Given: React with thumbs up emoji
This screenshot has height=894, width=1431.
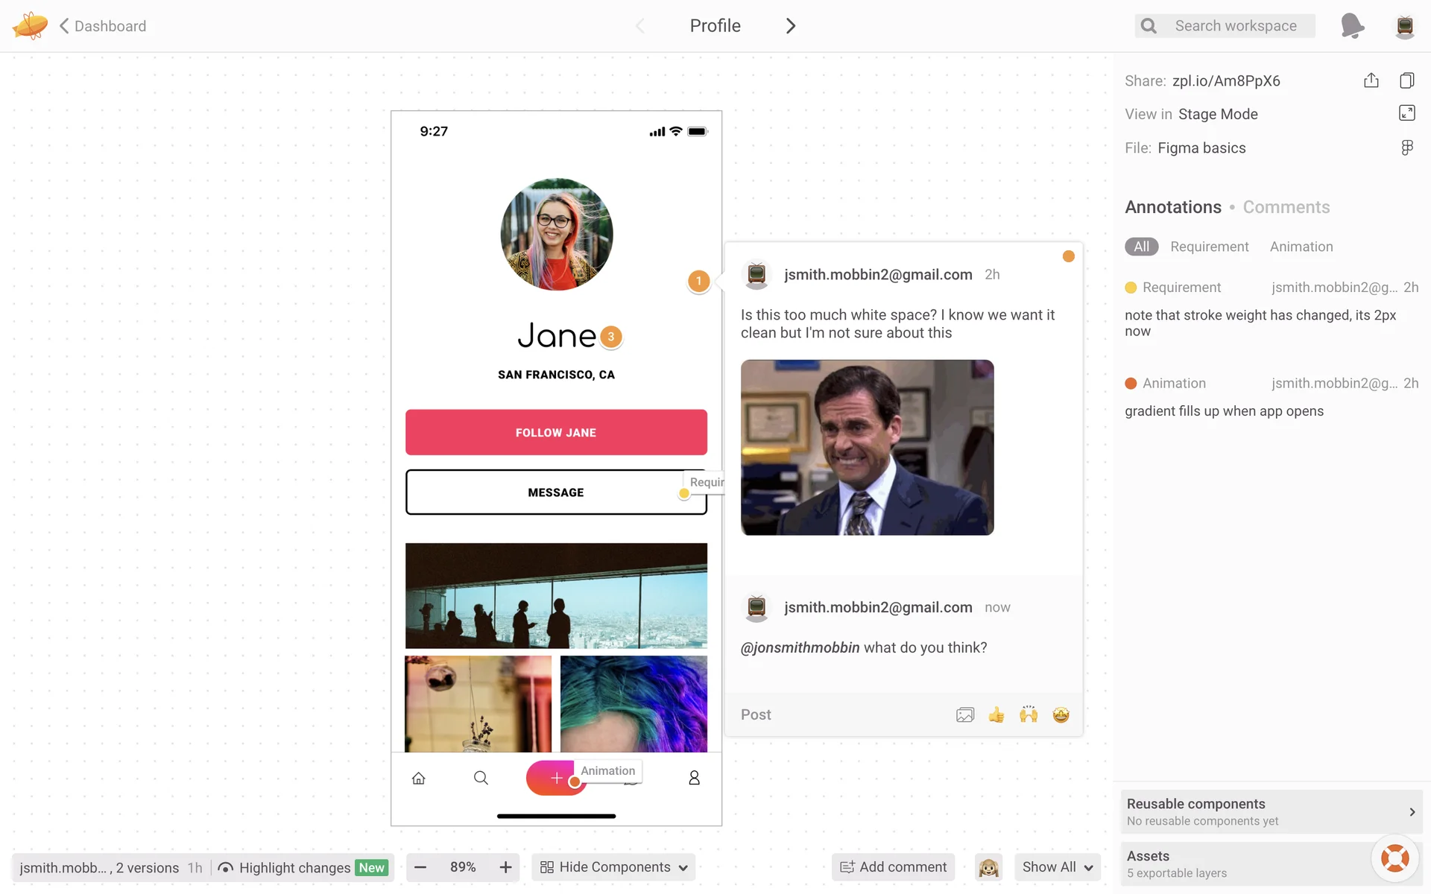Looking at the screenshot, I should pos(996,715).
